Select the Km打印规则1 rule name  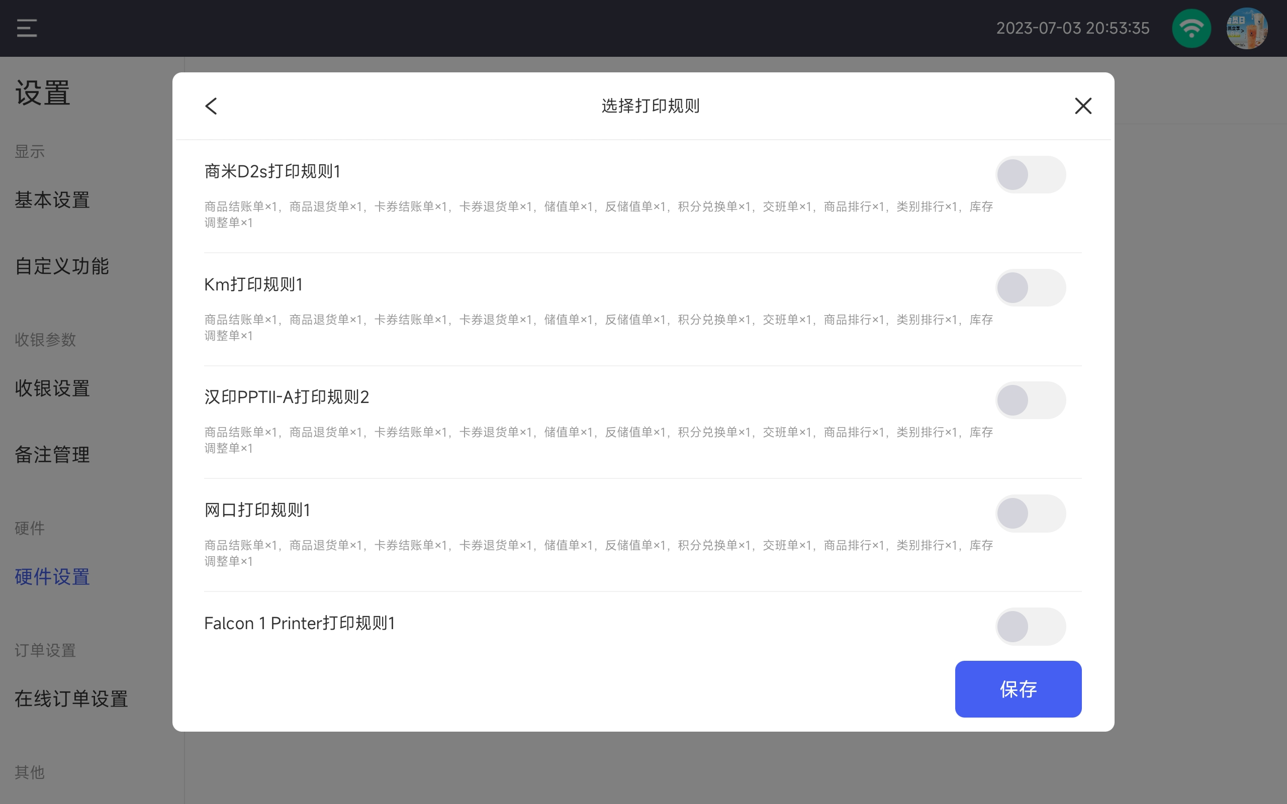click(254, 284)
